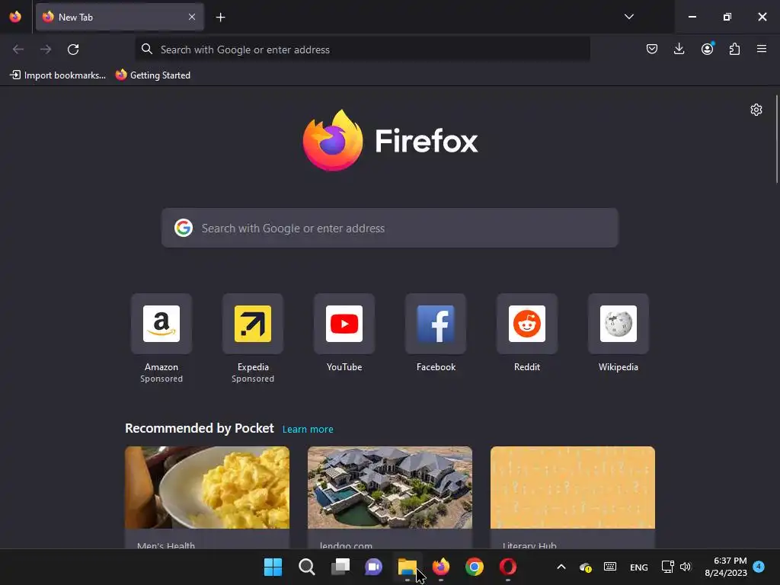Open the lendgo.com mansion story
The height and width of the screenshot is (585, 780).
click(x=389, y=497)
